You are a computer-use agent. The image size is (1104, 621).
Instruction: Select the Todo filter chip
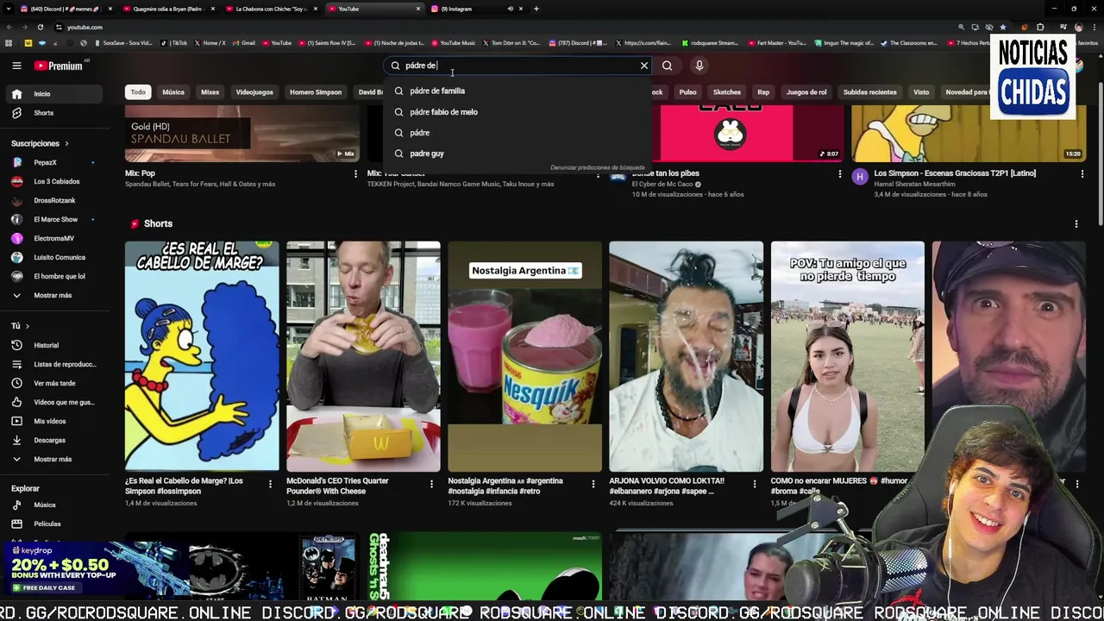click(138, 92)
